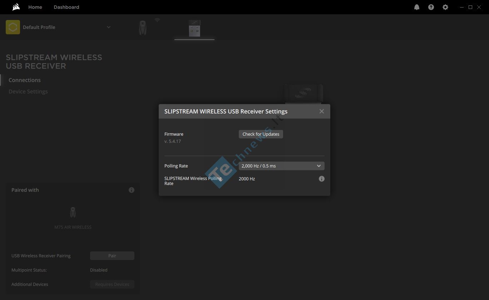Viewport: 489px width, 300px height.
Task: Open the notifications bell
Action: pyautogui.click(x=417, y=7)
